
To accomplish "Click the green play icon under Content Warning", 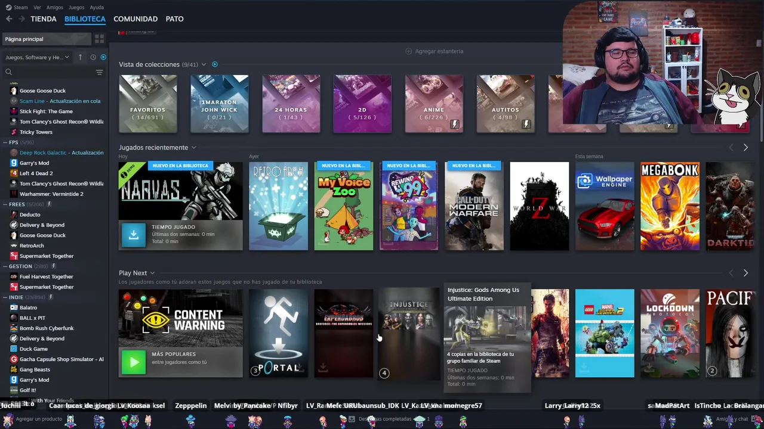I will point(134,362).
